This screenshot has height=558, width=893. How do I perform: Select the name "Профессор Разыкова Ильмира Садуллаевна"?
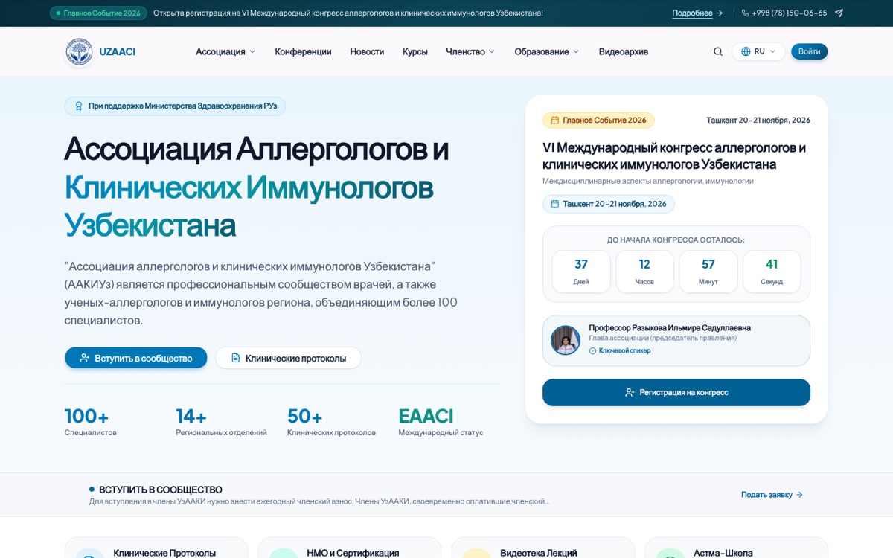click(670, 328)
